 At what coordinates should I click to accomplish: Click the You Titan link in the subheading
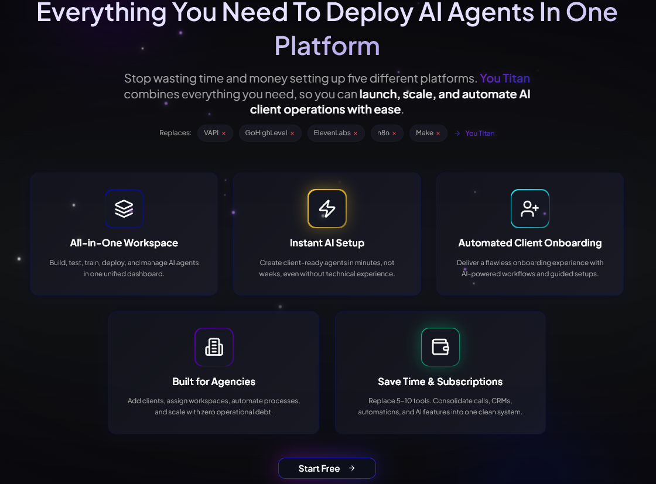click(504, 78)
